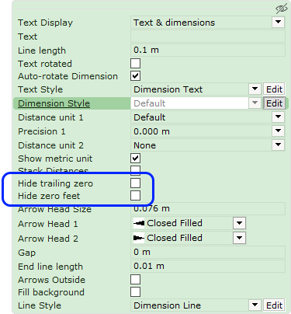Screen dimensions: 291x314
Task: Click the hidden-eye icon at panel top
Action: pyautogui.click(x=282, y=9)
